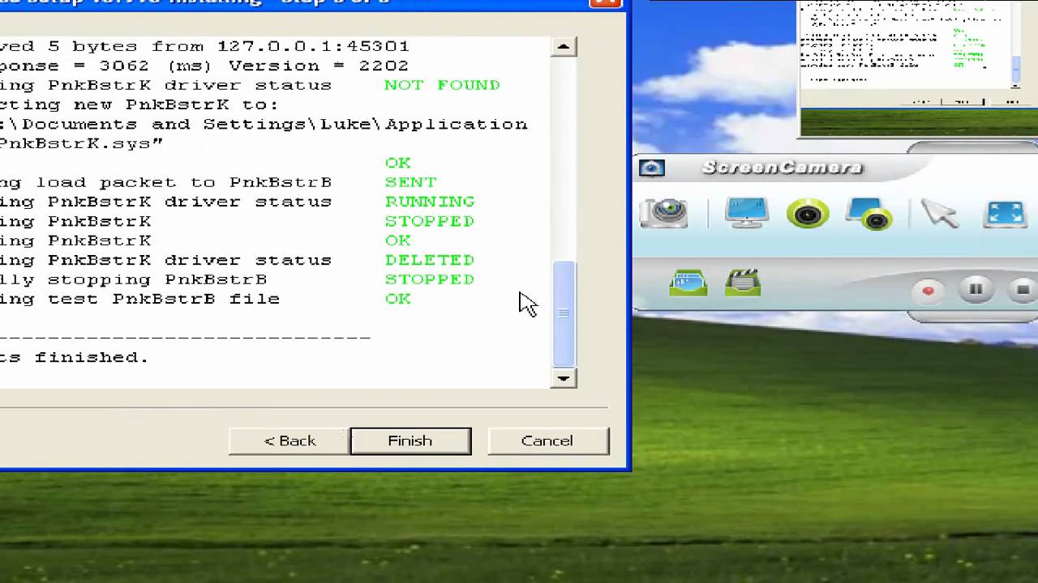Screen dimensions: 1038x583
Task: Click the scroll up arrow in log pane
Action: [563, 47]
